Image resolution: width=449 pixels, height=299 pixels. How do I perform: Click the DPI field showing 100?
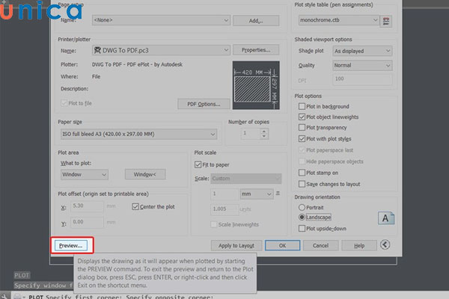[362, 79]
